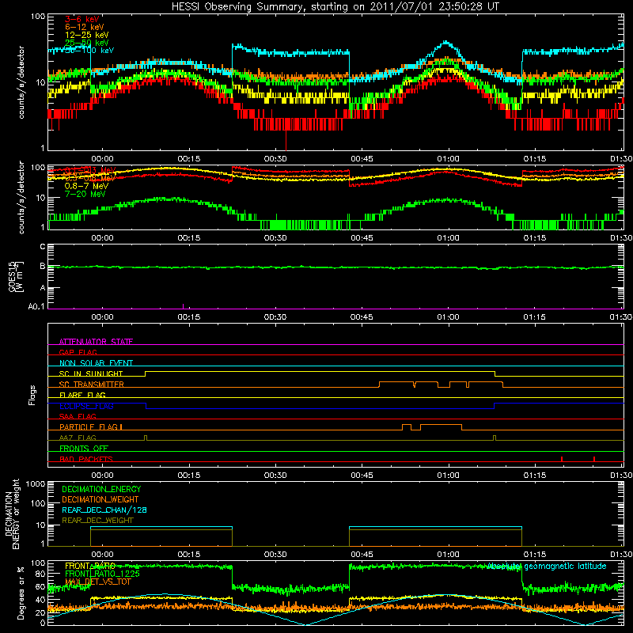Click the GOES class B tick label
This screenshot has width=633, height=633.
coord(43,266)
